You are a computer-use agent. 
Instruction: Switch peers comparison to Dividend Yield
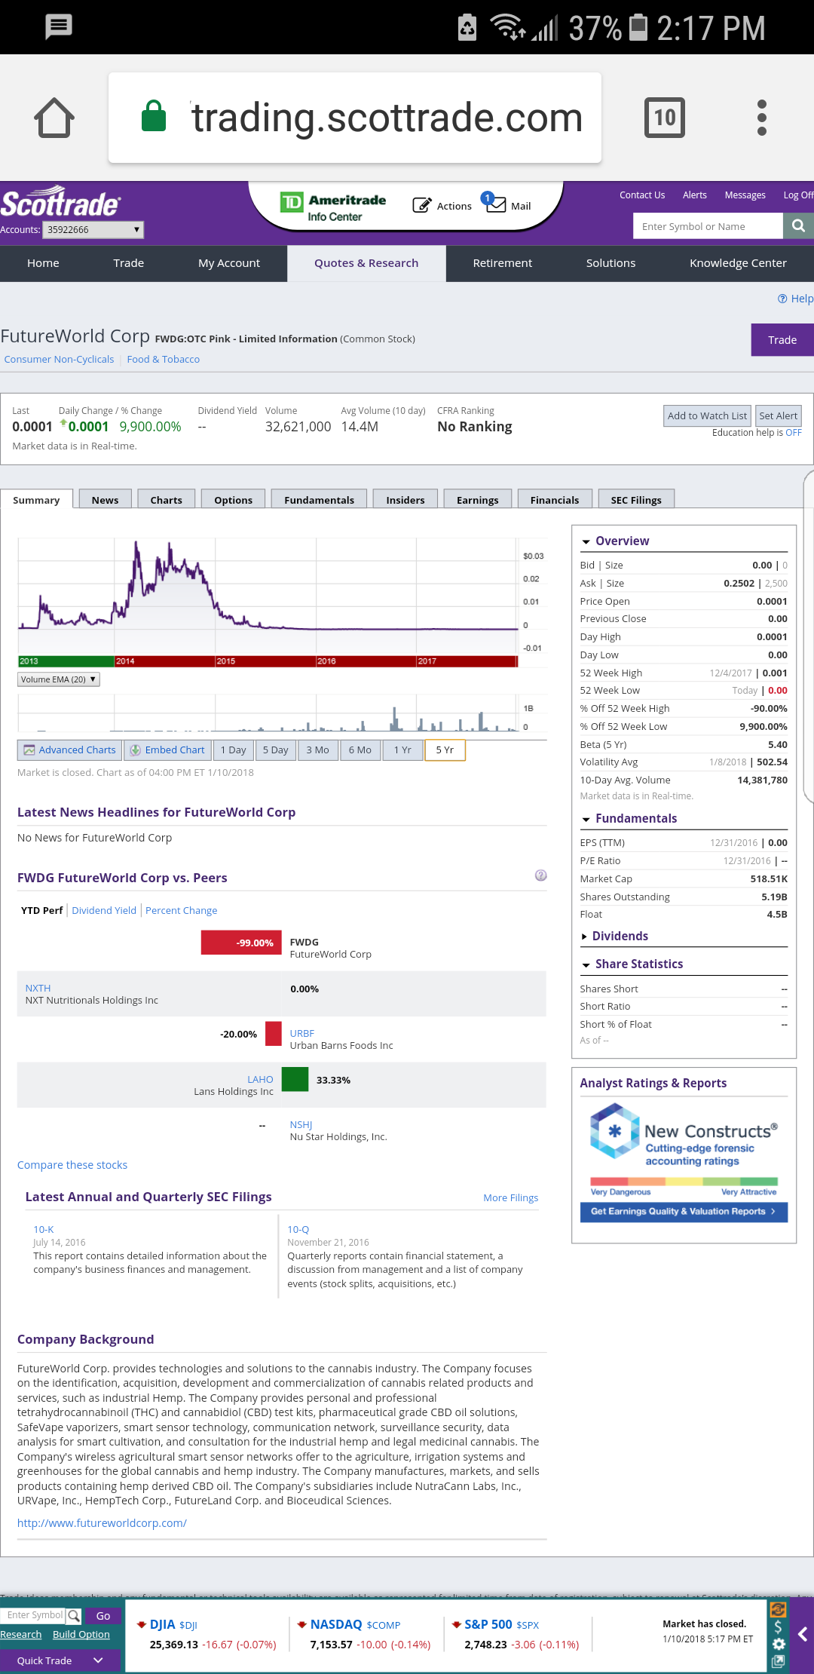click(104, 910)
